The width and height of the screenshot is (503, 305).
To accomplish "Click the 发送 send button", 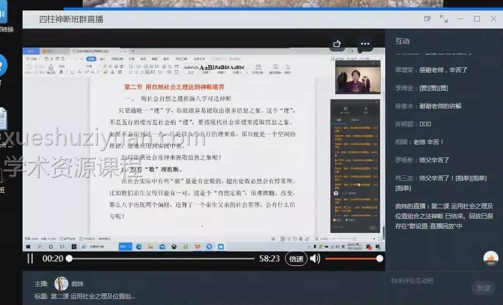I will point(484,288).
